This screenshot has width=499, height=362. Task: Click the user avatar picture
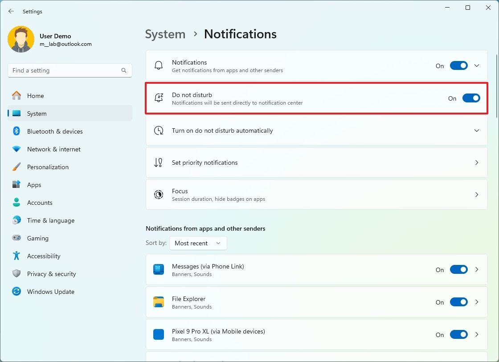pos(20,39)
